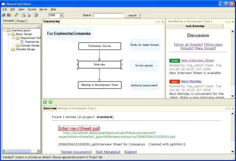Screen dimensions: 236x161
Task: Click the ShareFastClient title bar icon
Action: (3, 4)
